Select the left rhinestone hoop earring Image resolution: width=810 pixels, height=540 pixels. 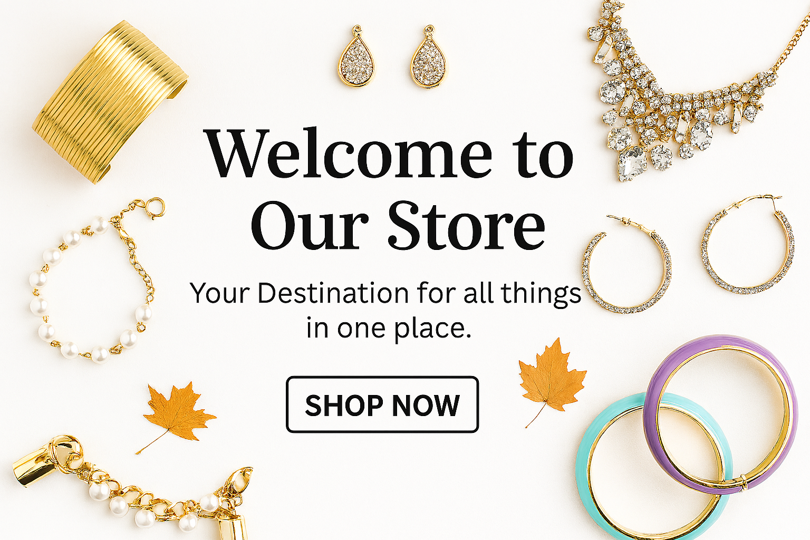(x=626, y=265)
